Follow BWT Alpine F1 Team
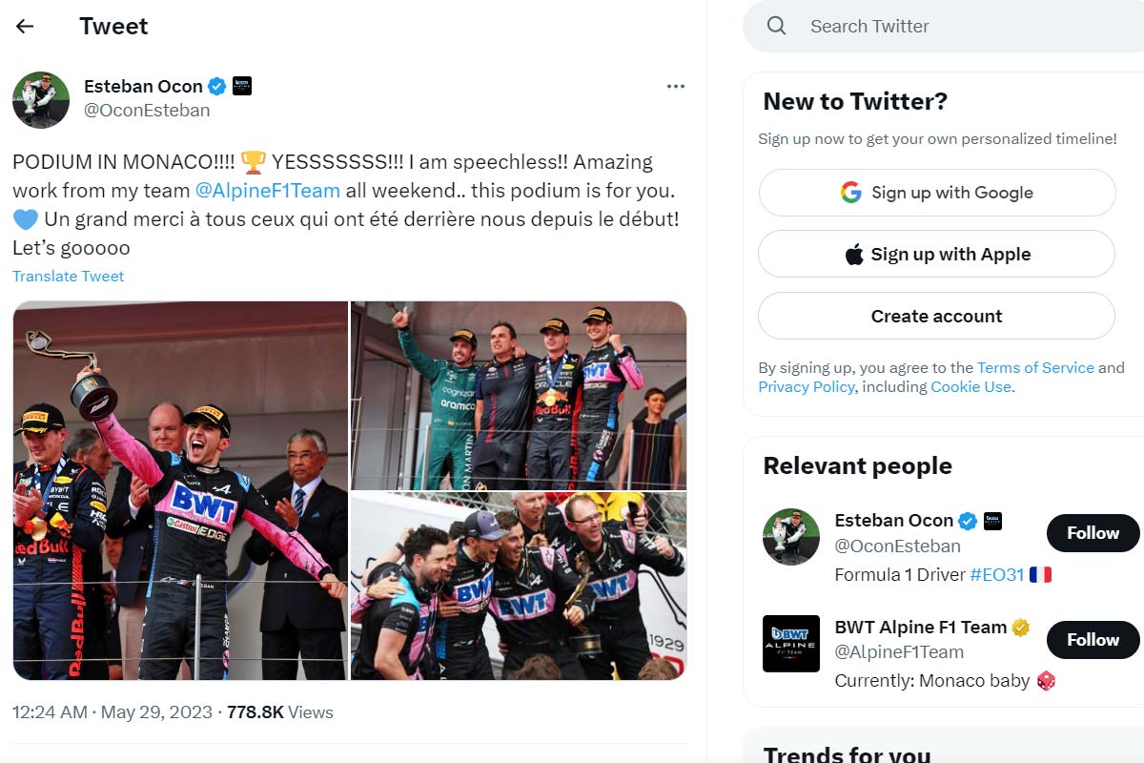 [1093, 640]
